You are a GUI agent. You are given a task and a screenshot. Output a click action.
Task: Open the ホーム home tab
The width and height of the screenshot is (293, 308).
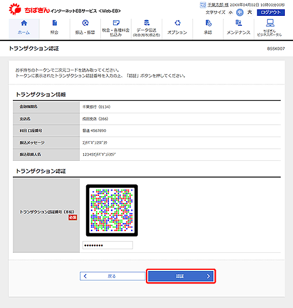click(24, 29)
